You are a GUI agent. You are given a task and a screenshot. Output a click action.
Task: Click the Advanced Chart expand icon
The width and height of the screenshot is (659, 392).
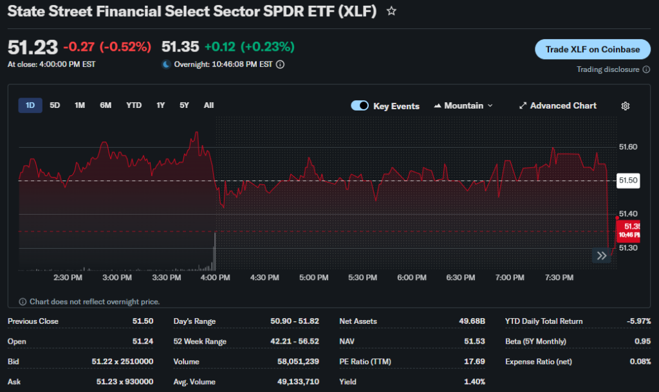click(x=523, y=106)
